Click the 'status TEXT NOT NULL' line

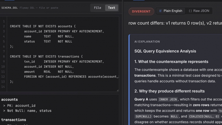tap(48, 41)
